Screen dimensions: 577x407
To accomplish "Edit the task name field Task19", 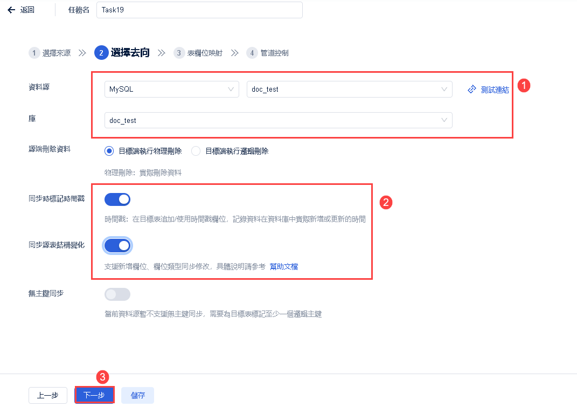I will [199, 10].
